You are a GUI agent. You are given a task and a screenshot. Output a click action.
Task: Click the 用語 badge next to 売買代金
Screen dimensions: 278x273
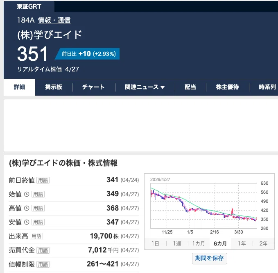coord(43,250)
